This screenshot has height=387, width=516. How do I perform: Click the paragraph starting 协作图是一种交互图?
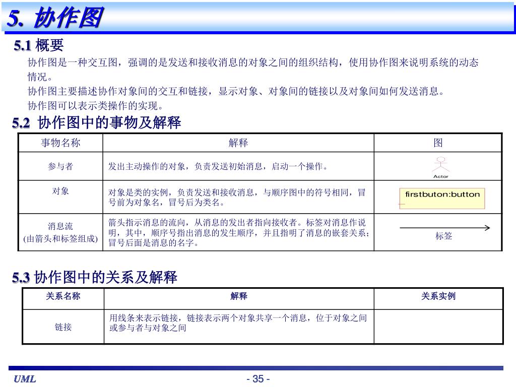(x=253, y=70)
